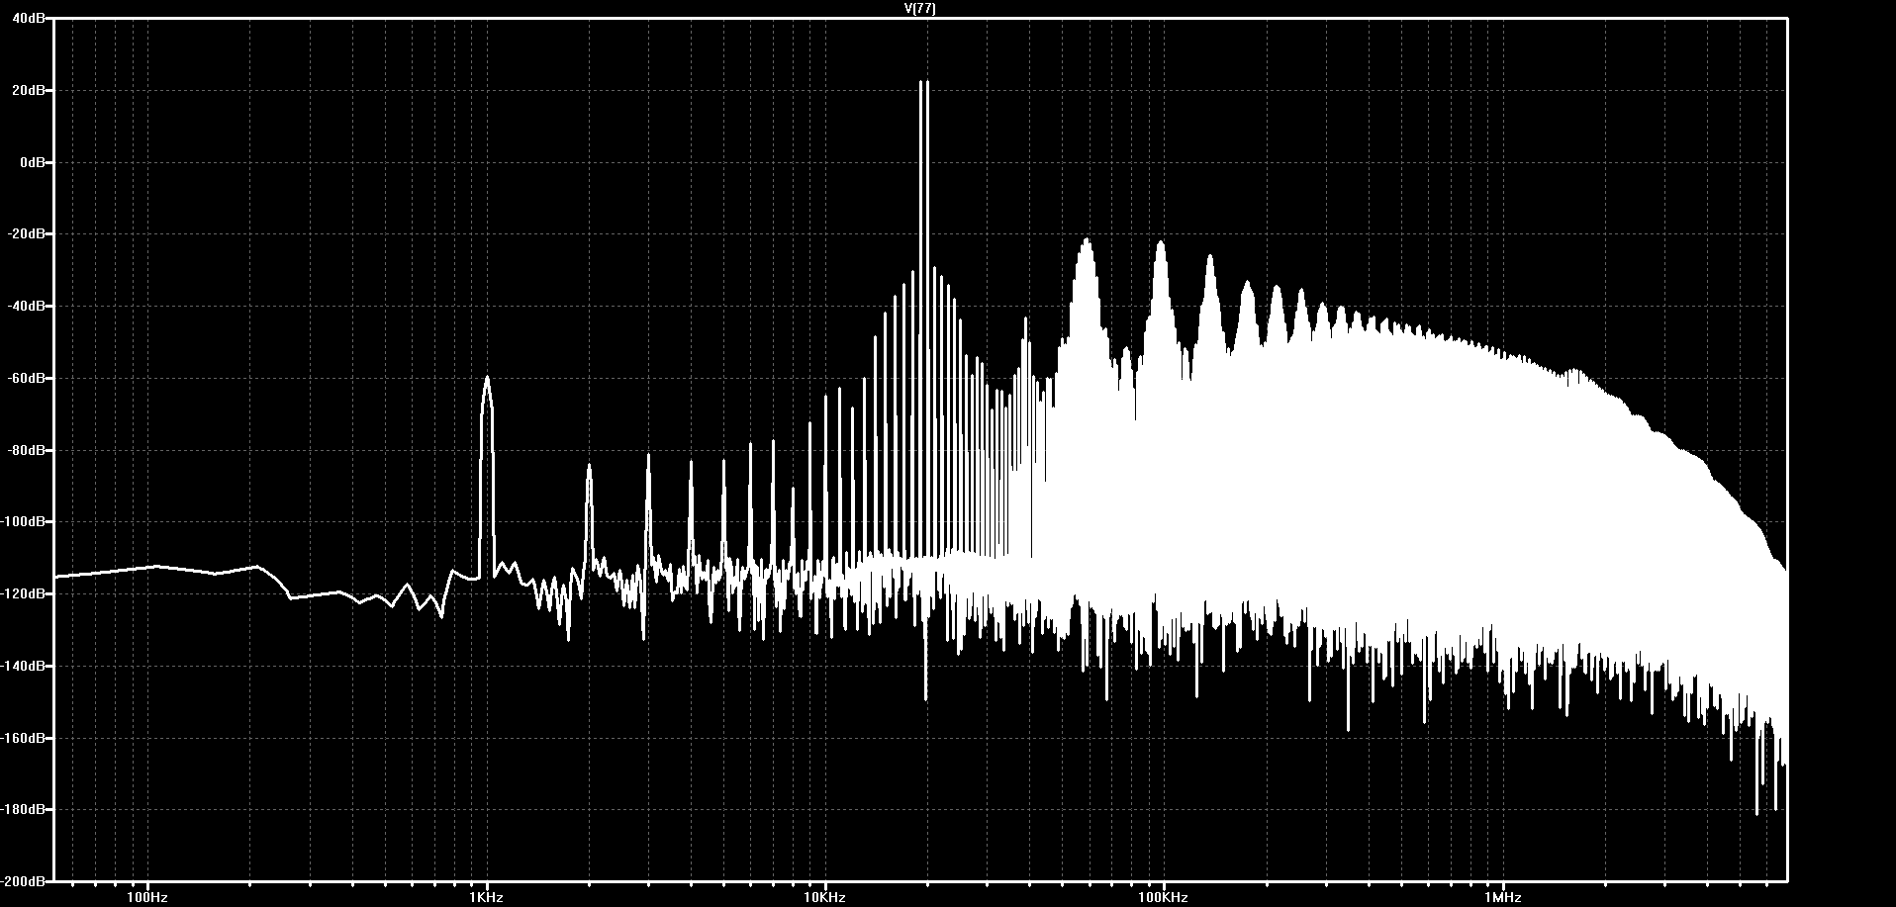The image size is (1896, 907).
Task: Click the 10KHz frequency axis label
Action: [825, 898]
